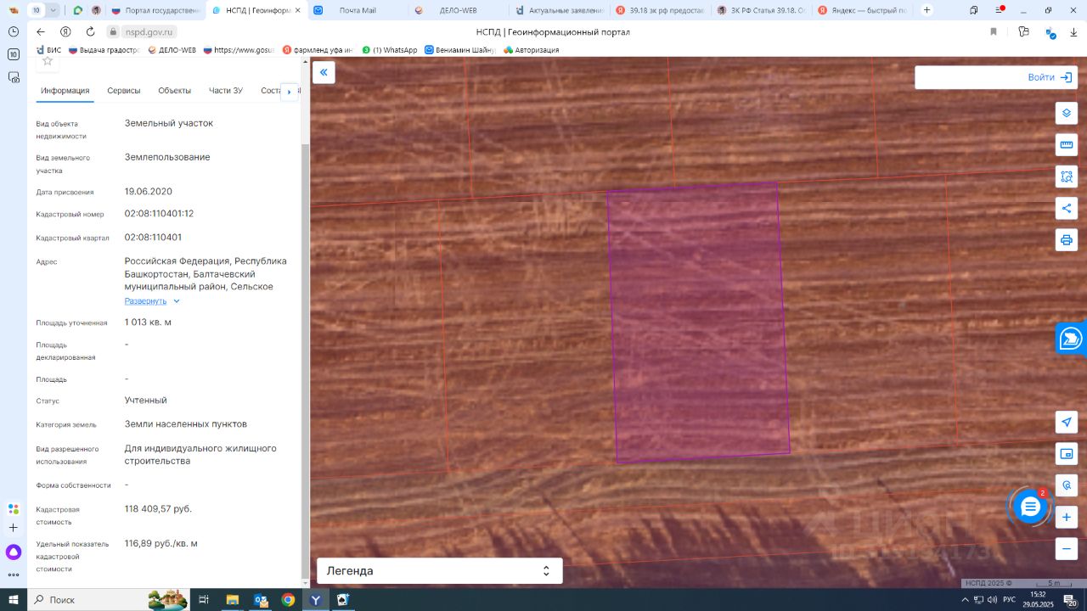Open the ВИС bookmark

point(48,50)
